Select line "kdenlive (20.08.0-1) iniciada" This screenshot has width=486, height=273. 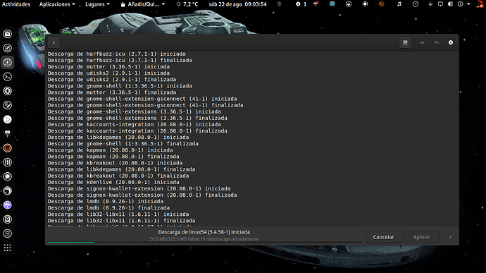113,182
